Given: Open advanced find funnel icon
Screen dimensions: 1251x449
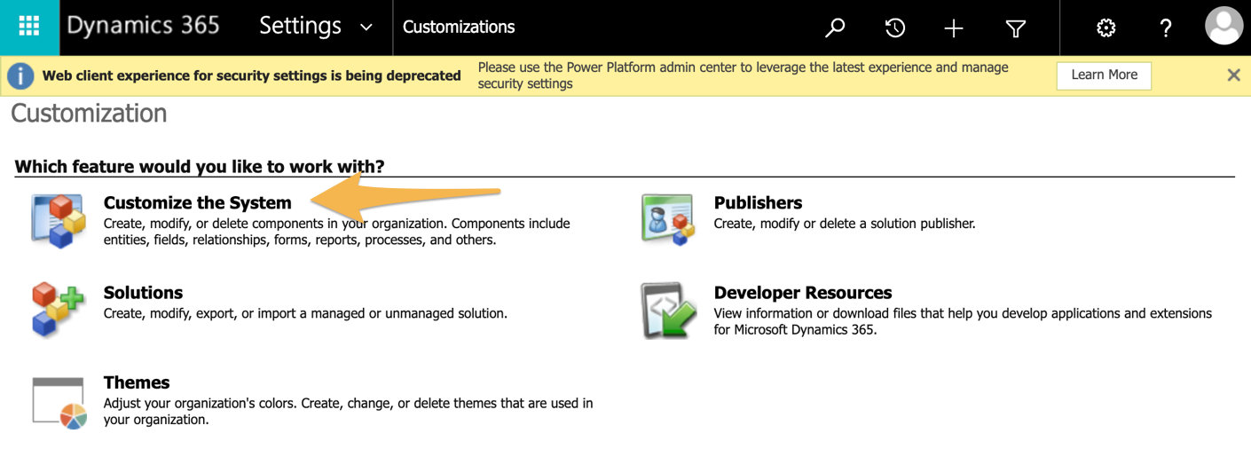Looking at the screenshot, I should pos(1016,28).
